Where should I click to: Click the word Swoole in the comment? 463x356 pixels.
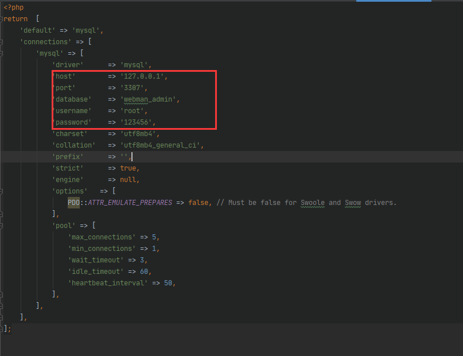(x=313, y=203)
